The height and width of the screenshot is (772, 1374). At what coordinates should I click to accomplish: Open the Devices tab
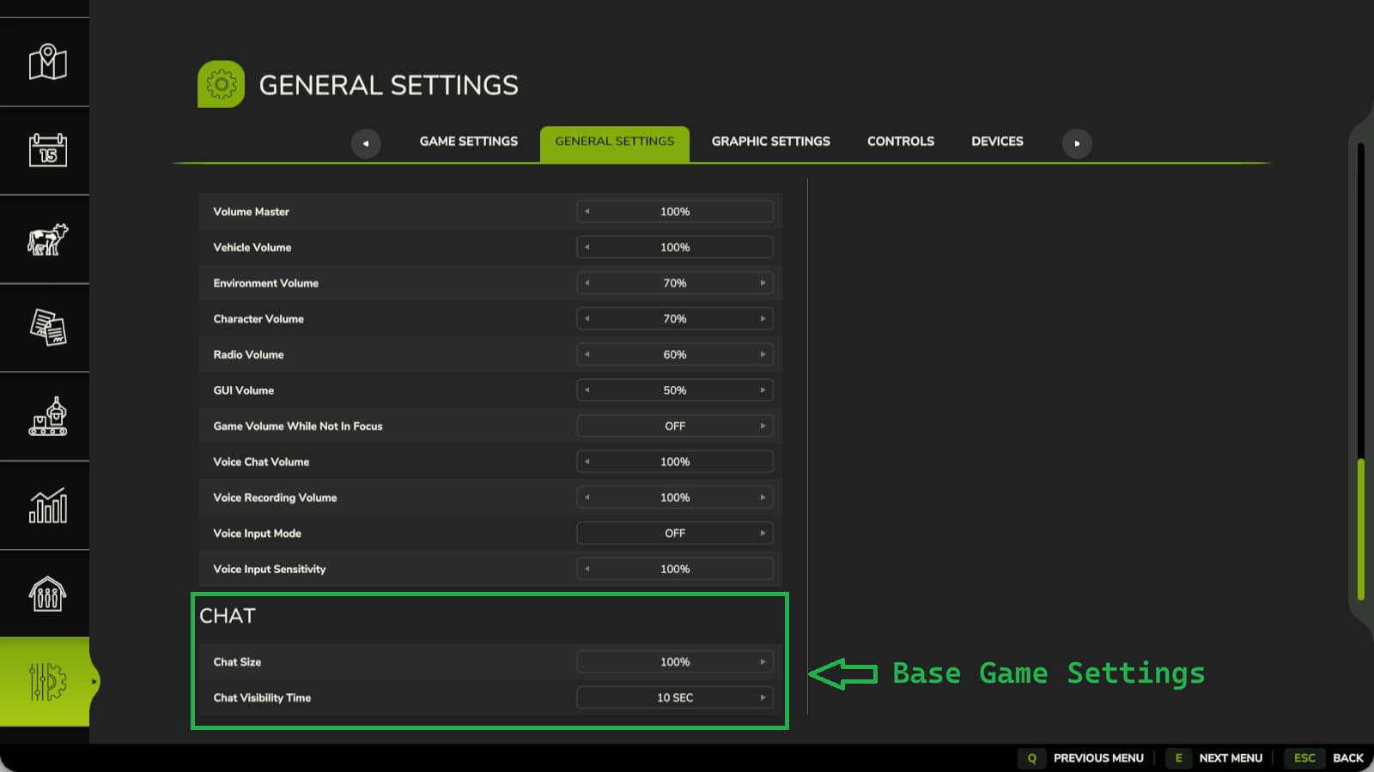click(x=997, y=142)
